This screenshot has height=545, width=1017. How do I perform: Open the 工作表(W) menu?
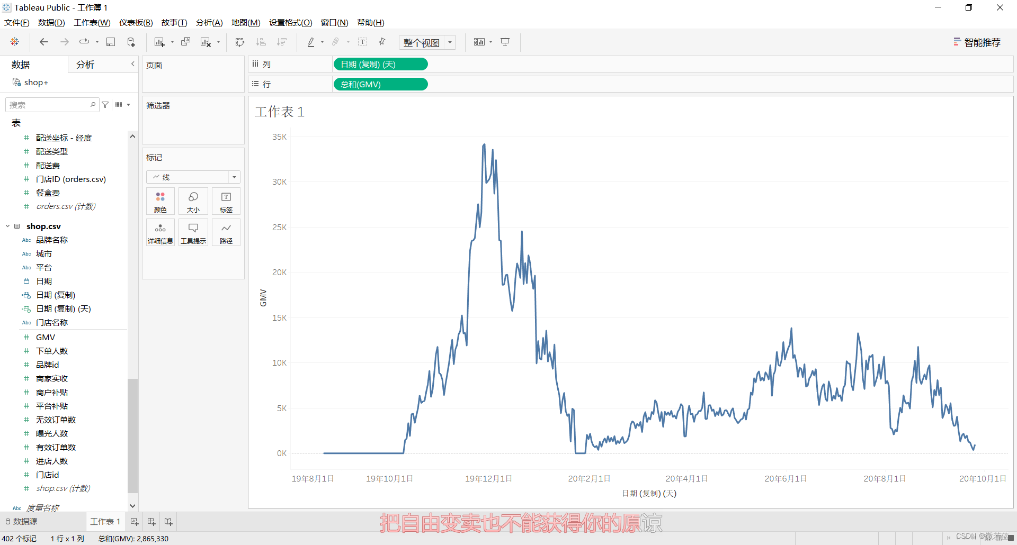point(92,22)
